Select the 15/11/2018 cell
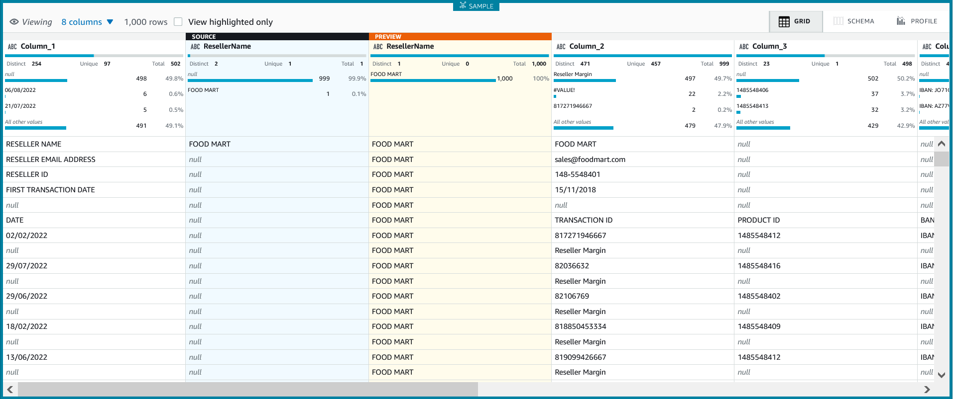 coord(643,190)
